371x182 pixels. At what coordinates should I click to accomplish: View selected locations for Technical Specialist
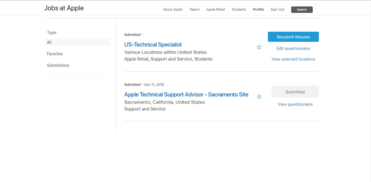click(293, 59)
